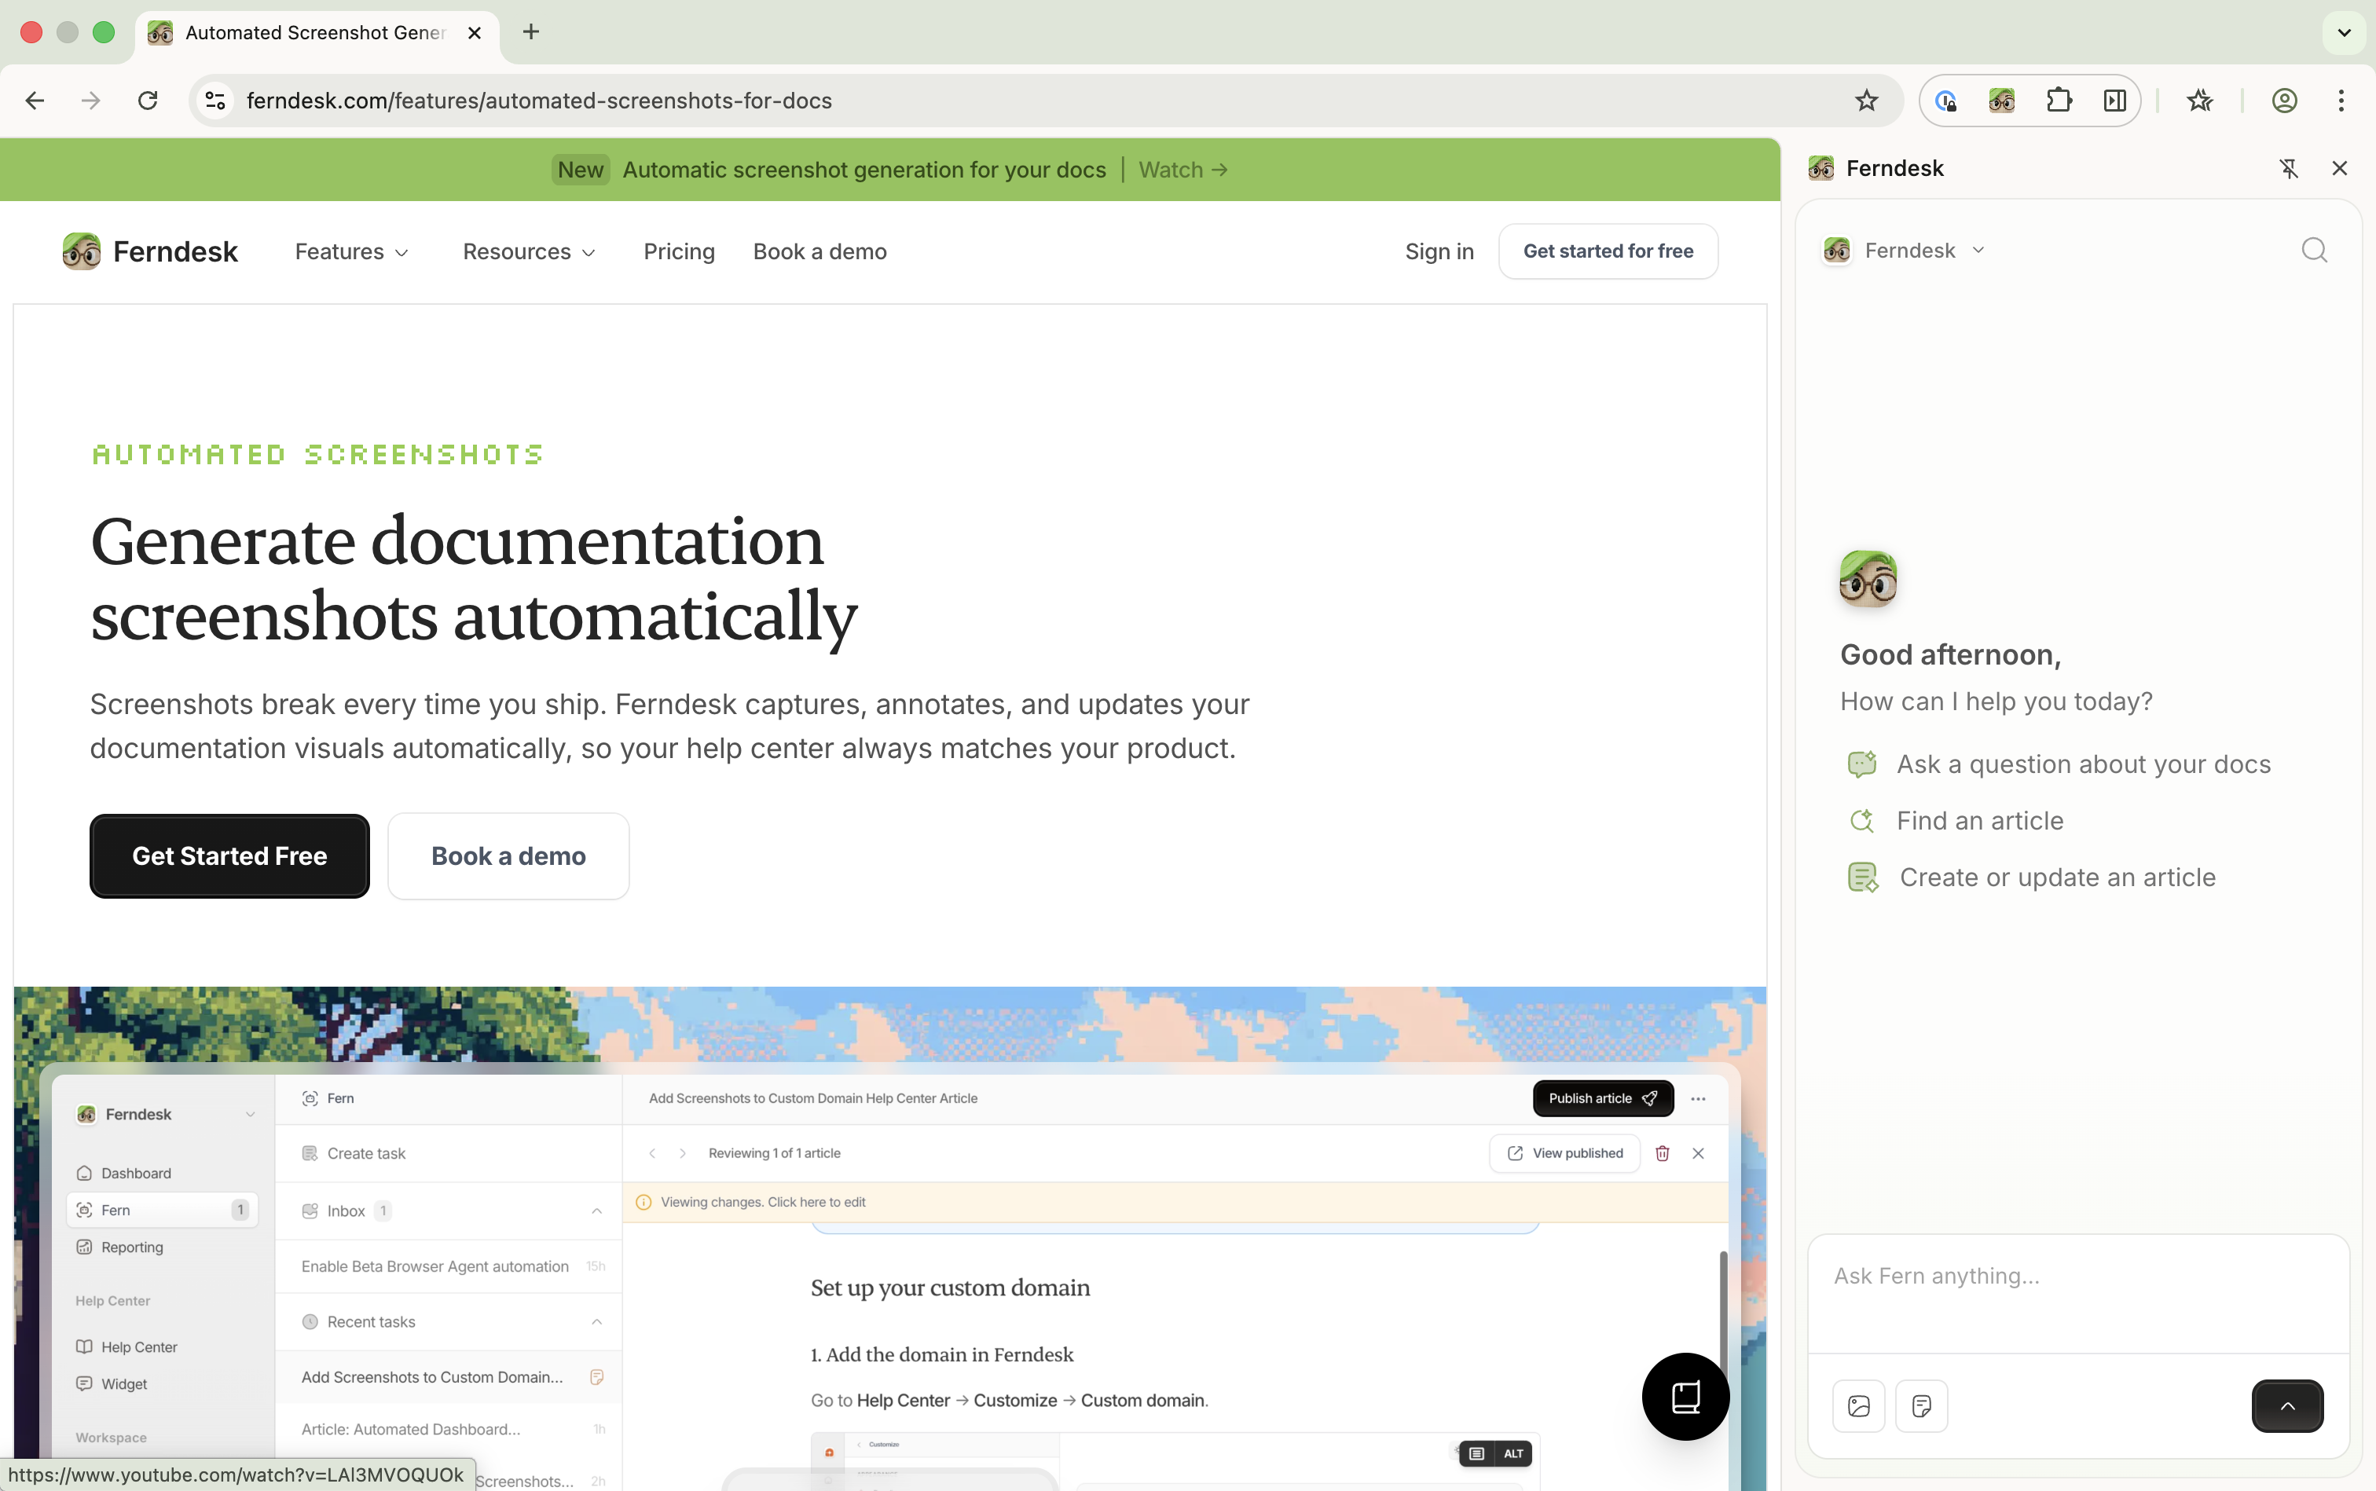The height and width of the screenshot is (1491, 2376).
Task: Open site information controls in address bar
Action: (x=215, y=101)
